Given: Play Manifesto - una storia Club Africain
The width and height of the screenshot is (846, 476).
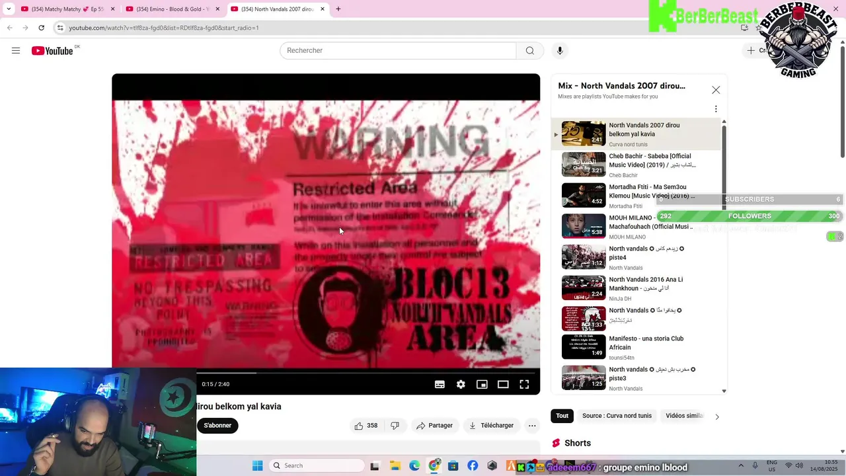Looking at the screenshot, I should (x=636, y=347).
